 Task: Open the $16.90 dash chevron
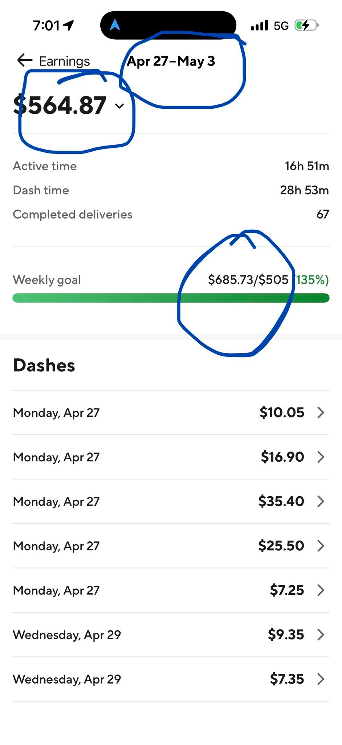(321, 457)
